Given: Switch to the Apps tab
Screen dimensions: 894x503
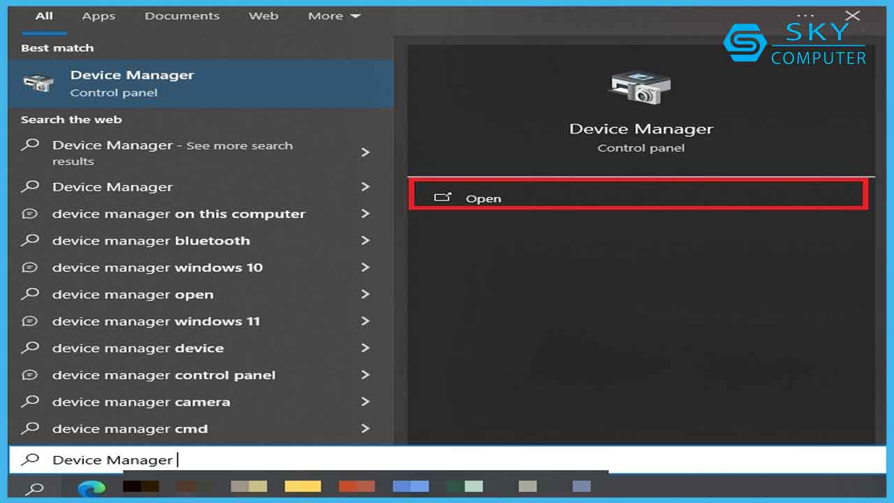Looking at the screenshot, I should [98, 16].
